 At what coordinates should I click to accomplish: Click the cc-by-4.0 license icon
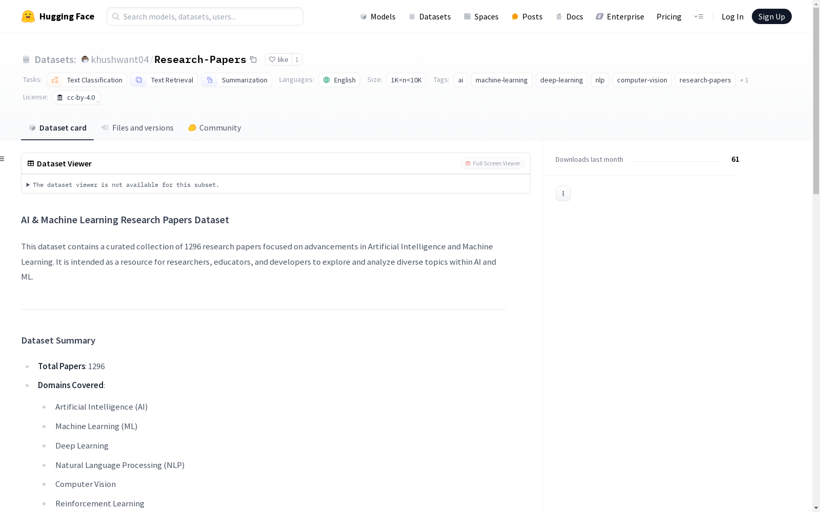[60, 97]
